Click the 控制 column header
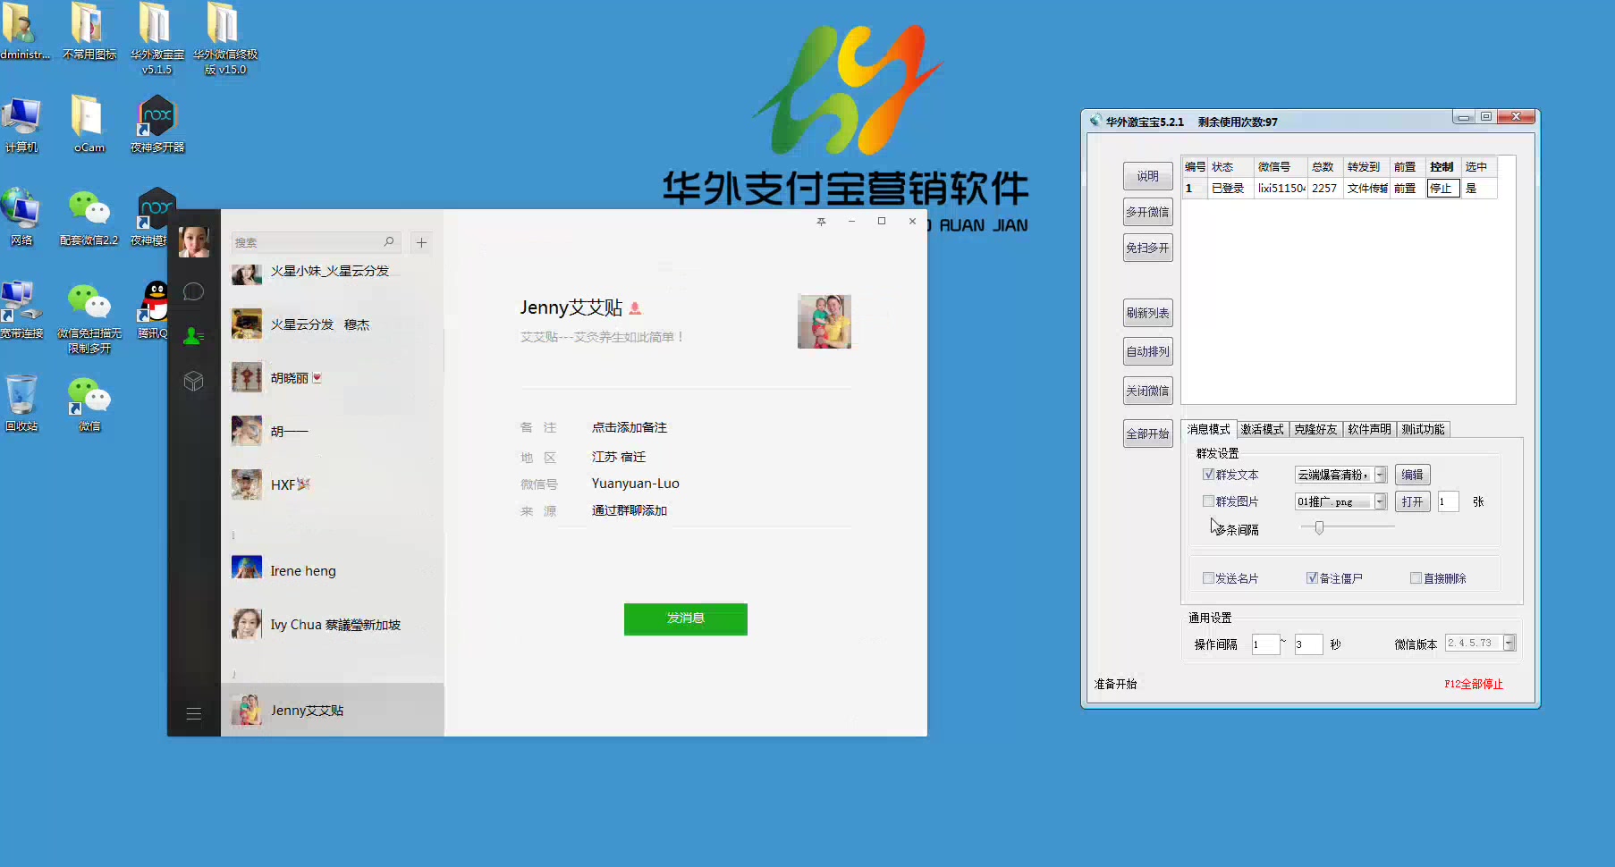Screen dimensions: 1615x867 (1442, 167)
